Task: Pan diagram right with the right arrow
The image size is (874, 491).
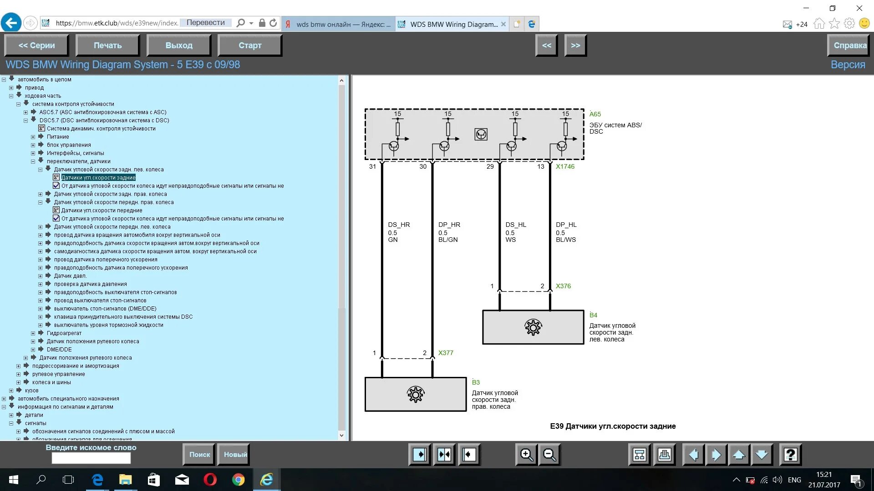Action: (x=716, y=455)
